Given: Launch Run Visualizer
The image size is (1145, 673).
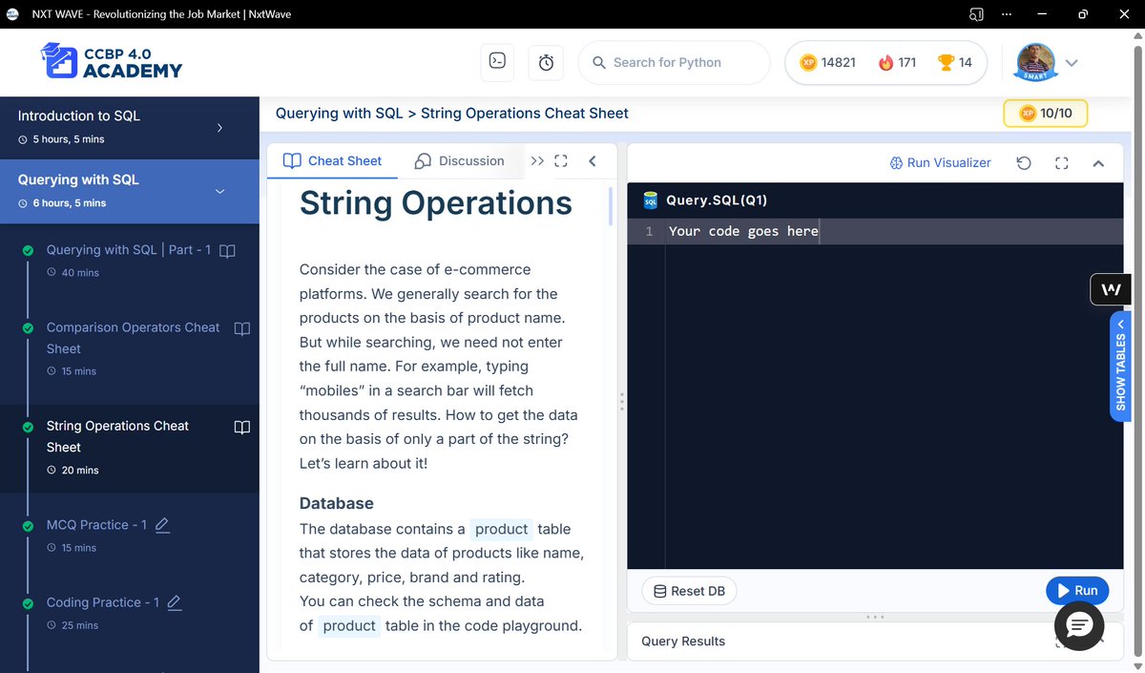Looking at the screenshot, I should pyautogui.click(x=940, y=162).
